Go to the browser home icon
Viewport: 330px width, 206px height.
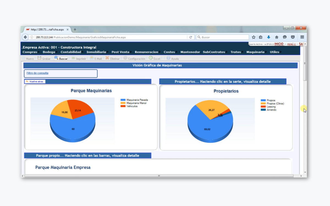[x=277, y=37]
